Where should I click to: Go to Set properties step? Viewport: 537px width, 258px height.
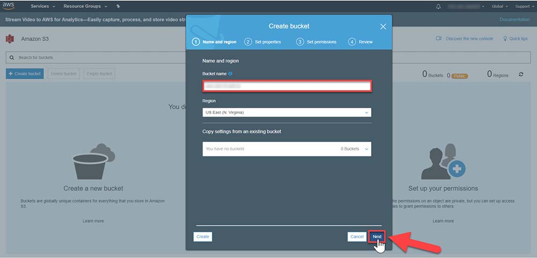pyautogui.click(x=263, y=42)
